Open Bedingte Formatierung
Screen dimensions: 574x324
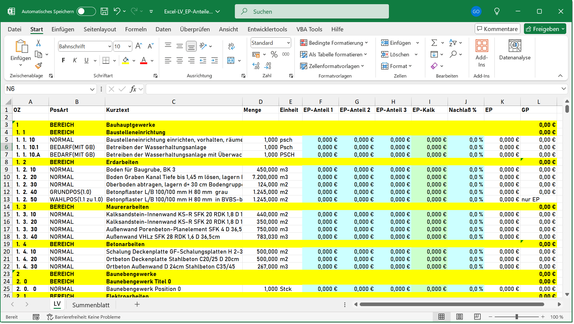tap(333, 43)
